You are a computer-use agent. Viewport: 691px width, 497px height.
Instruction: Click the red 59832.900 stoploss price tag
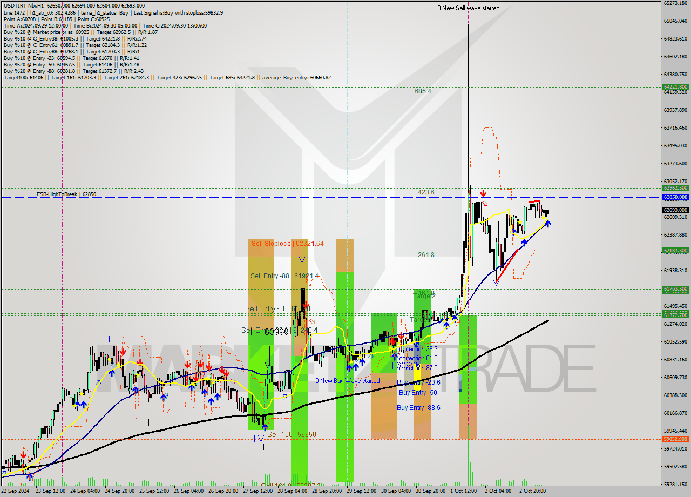[x=675, y=439]
